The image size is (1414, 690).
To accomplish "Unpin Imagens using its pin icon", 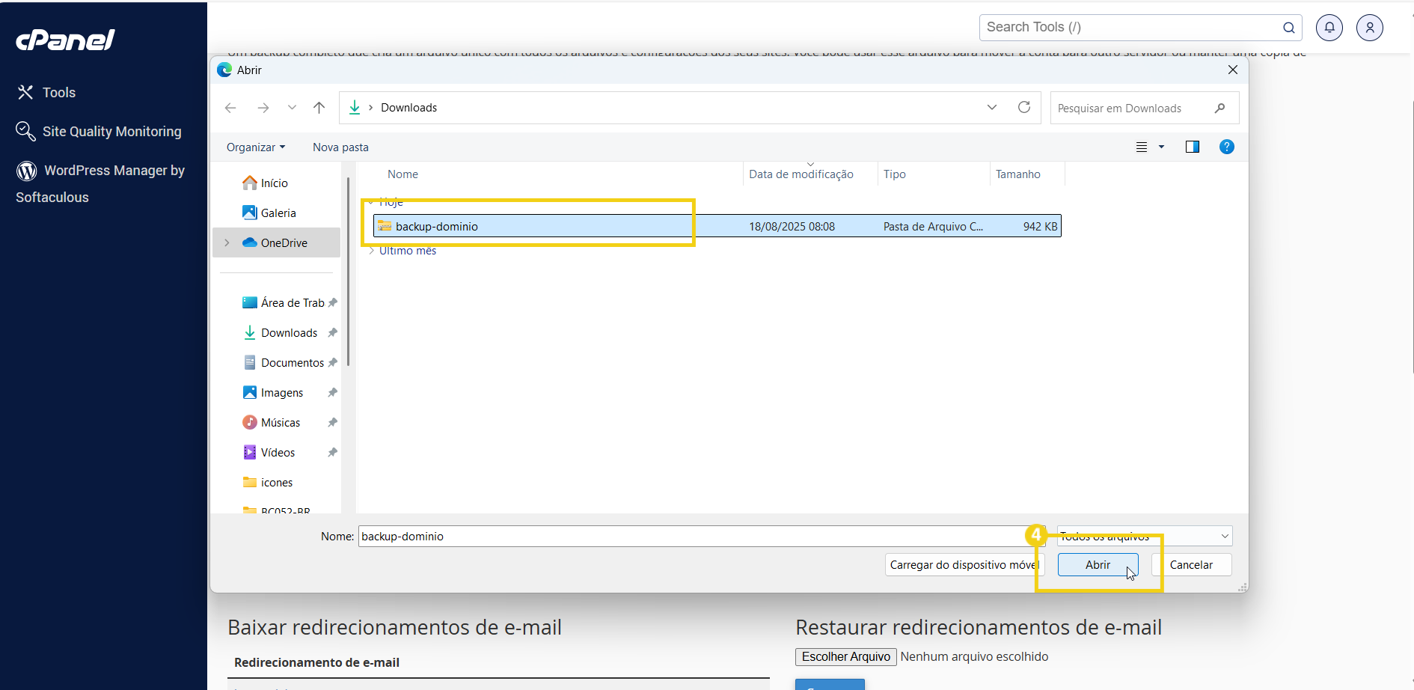I will coord(333,392).
